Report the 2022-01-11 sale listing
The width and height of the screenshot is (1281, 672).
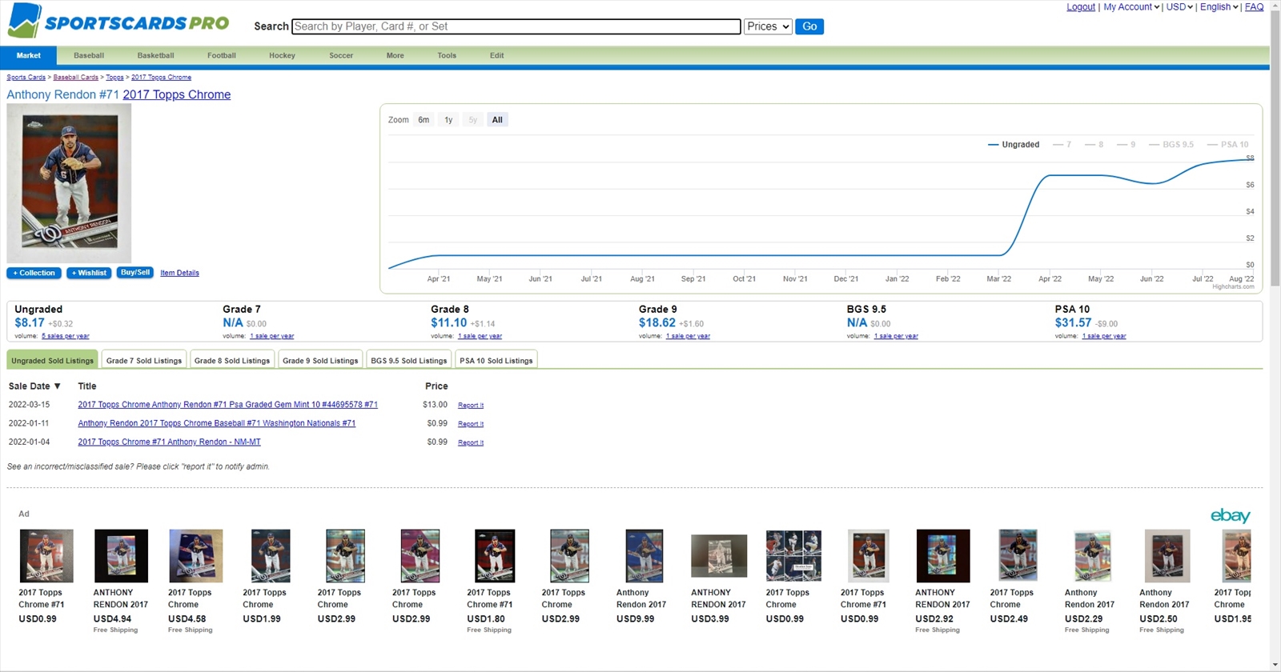[x=471, y=424]
